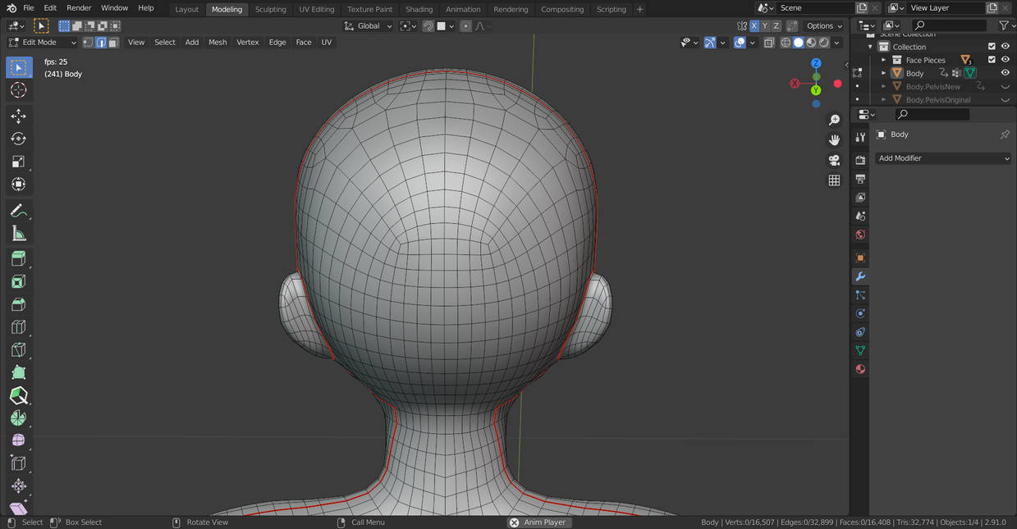1017x529 pixels.
Task: Activate the Rotate tool
Action: point(18,139)
